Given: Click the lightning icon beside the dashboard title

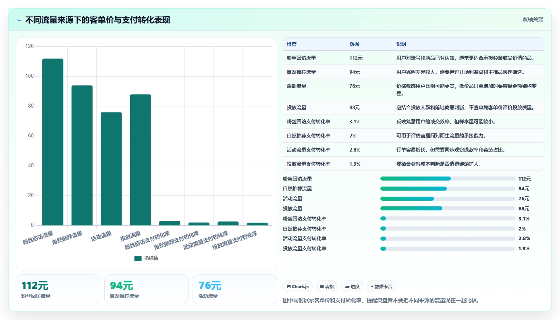Looking at the screenshot, I should click(x=19, y=20).
